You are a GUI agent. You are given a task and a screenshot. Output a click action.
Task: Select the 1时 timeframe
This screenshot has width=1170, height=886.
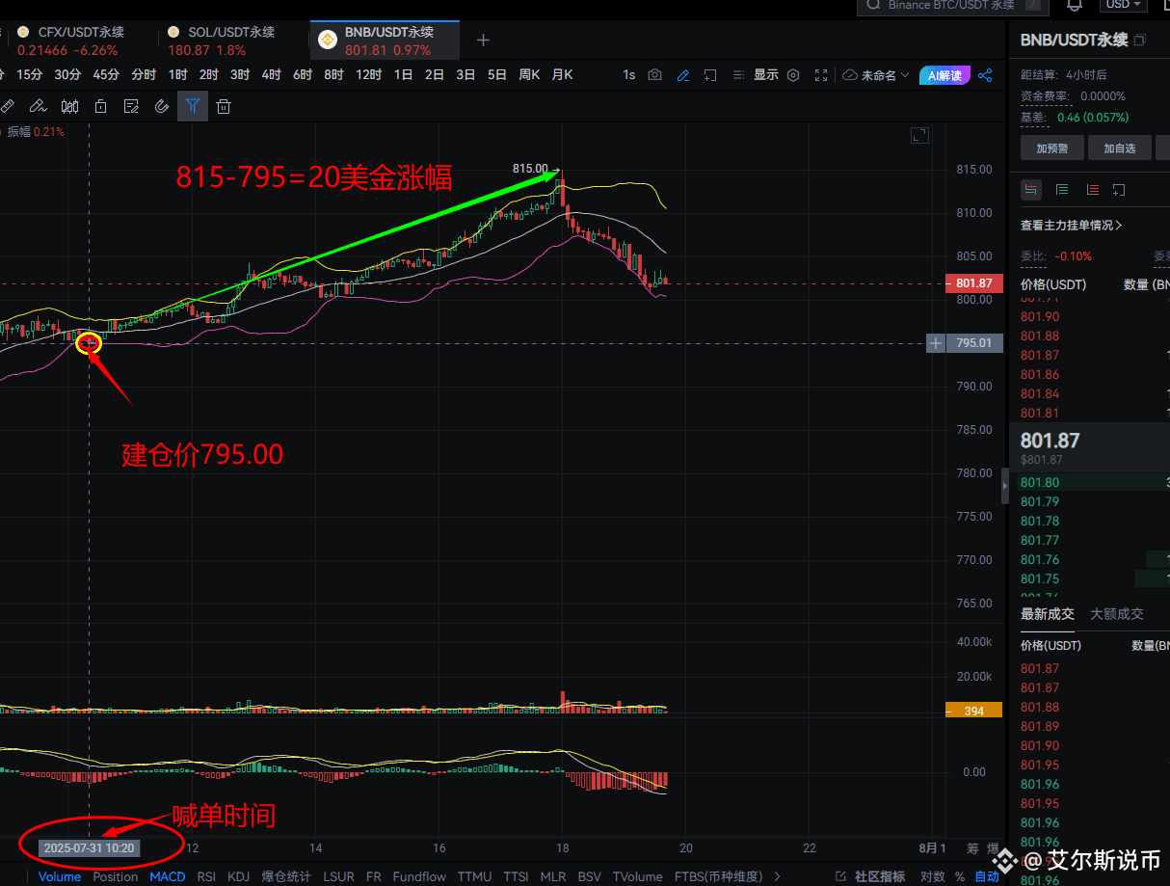pyautogui.click(x=177, y=75)
